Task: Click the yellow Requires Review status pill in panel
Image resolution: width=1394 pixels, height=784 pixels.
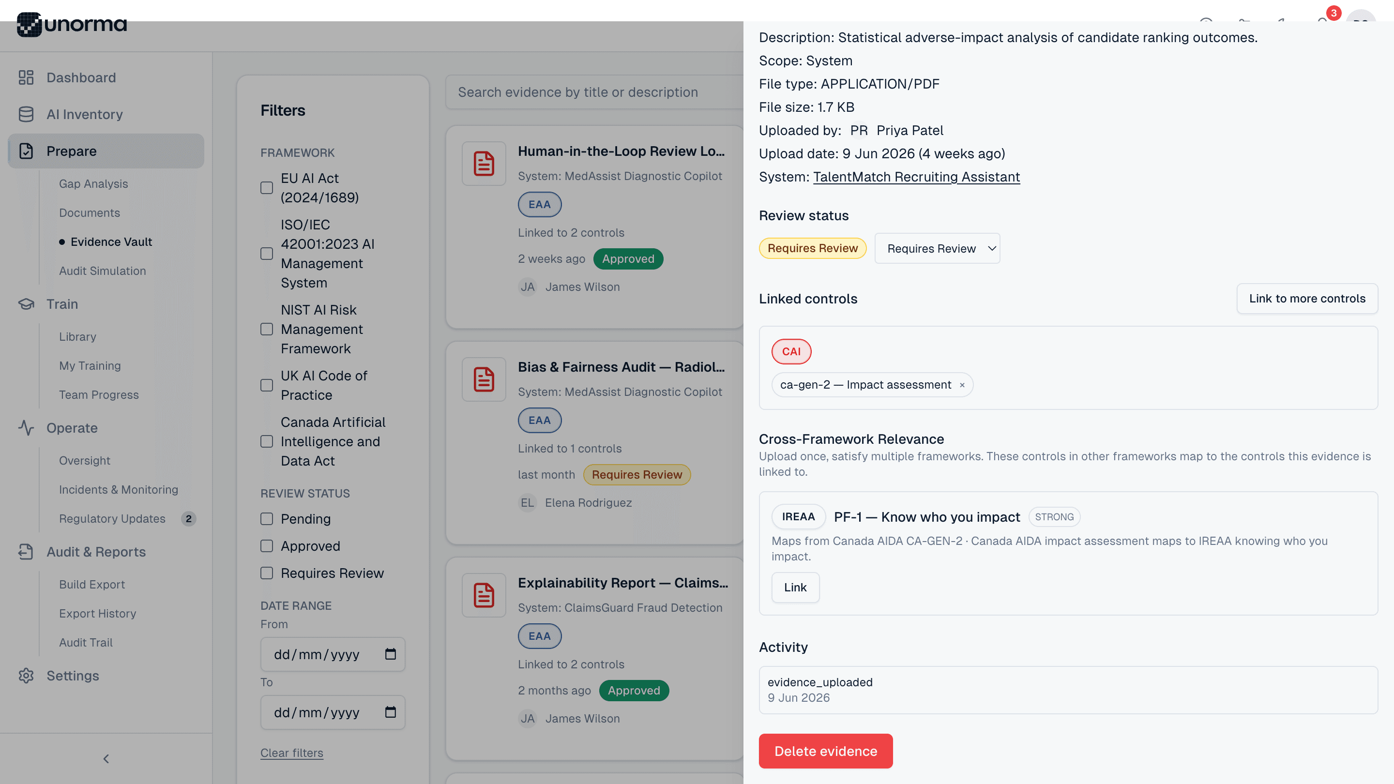Action: (812, 248)
